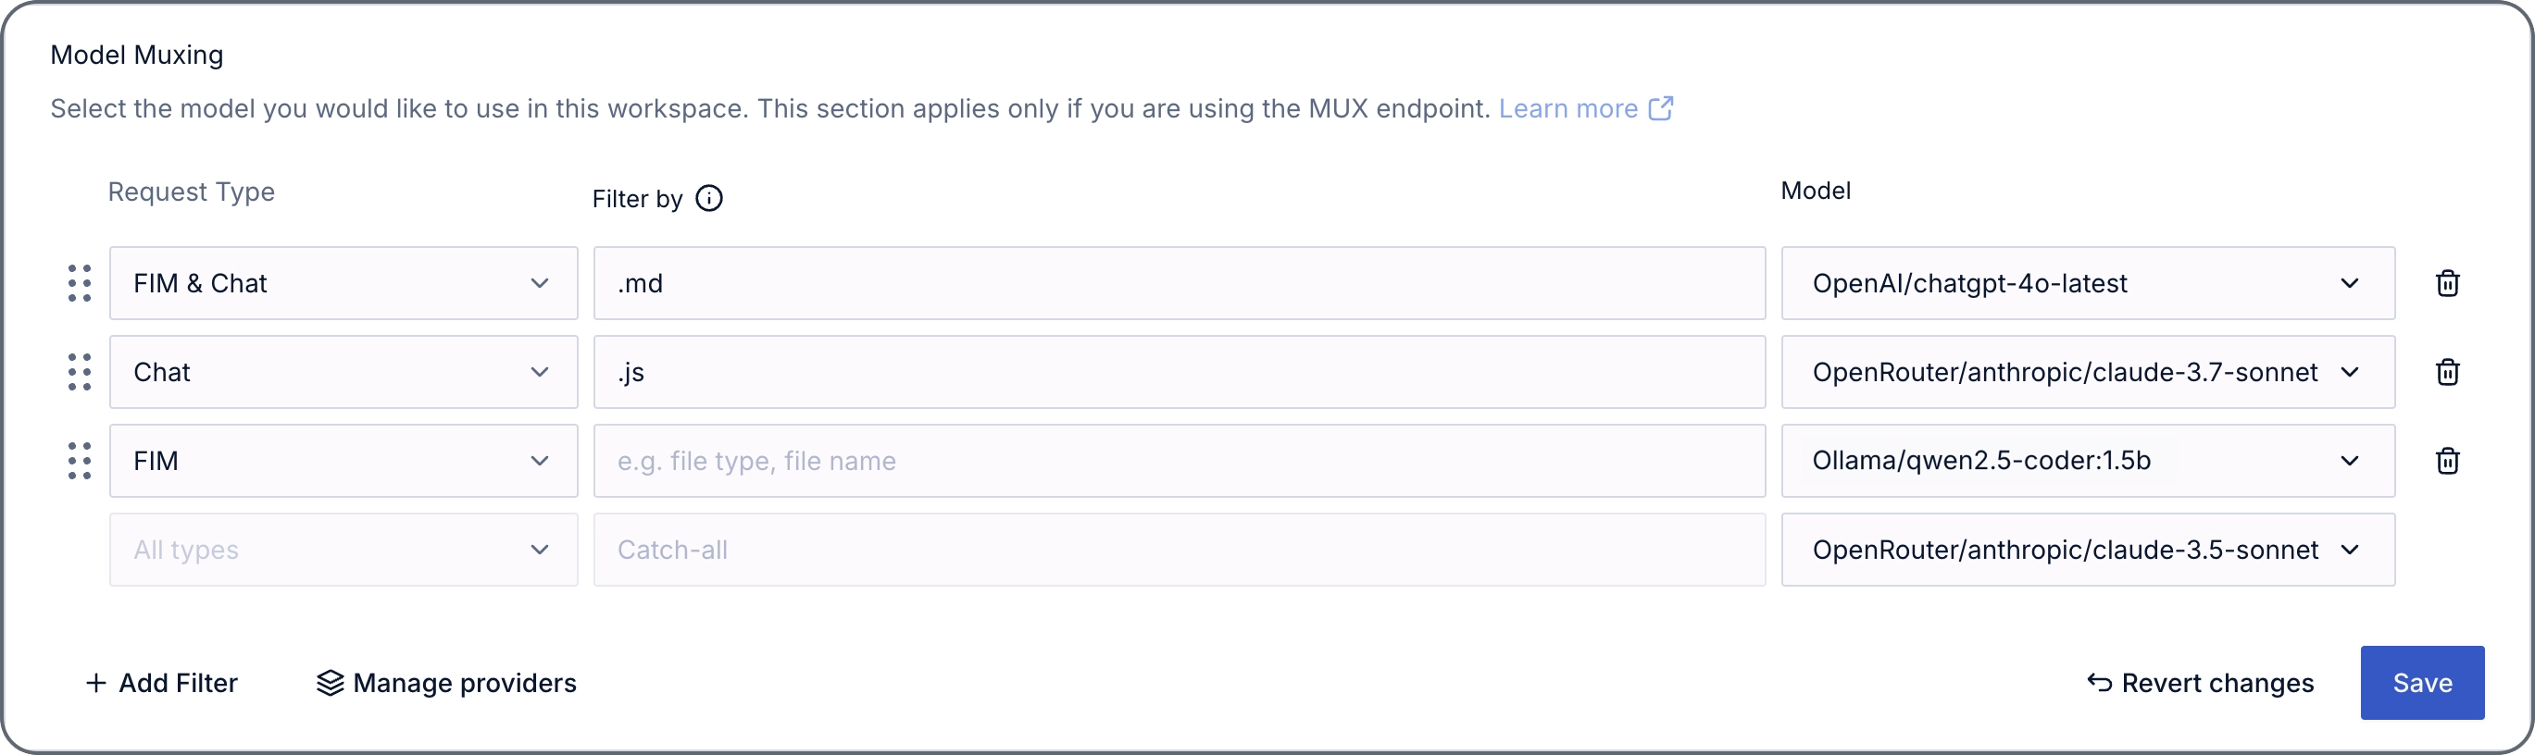
Task: Delete the .js Chat filter row
Action: coord(2447,372)
